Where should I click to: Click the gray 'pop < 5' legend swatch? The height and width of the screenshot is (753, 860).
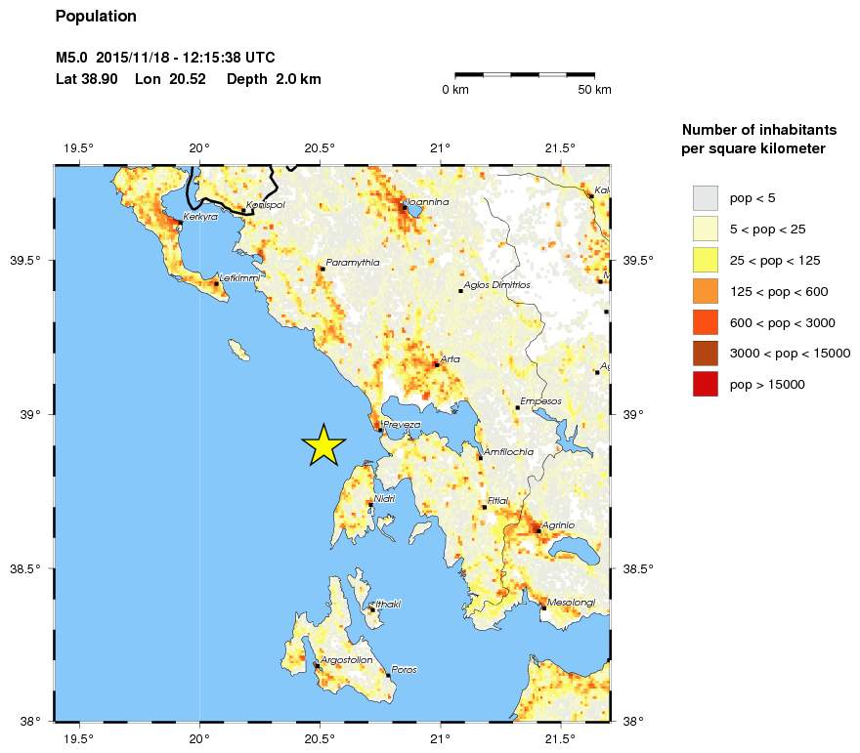point(705,198)
